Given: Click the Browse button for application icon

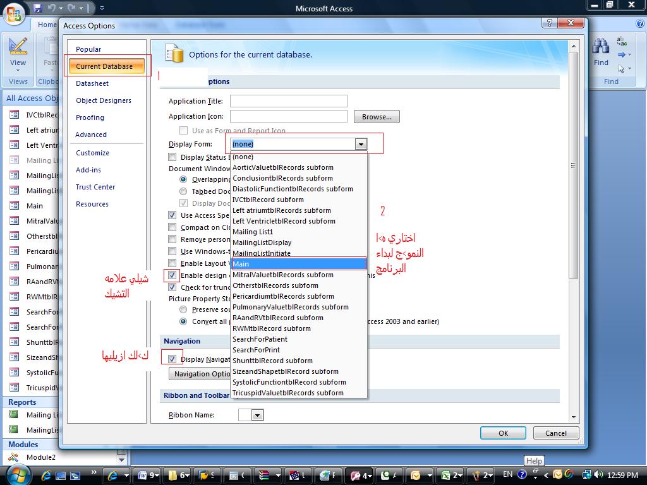Looking at the screenshot, I should 377,117.
